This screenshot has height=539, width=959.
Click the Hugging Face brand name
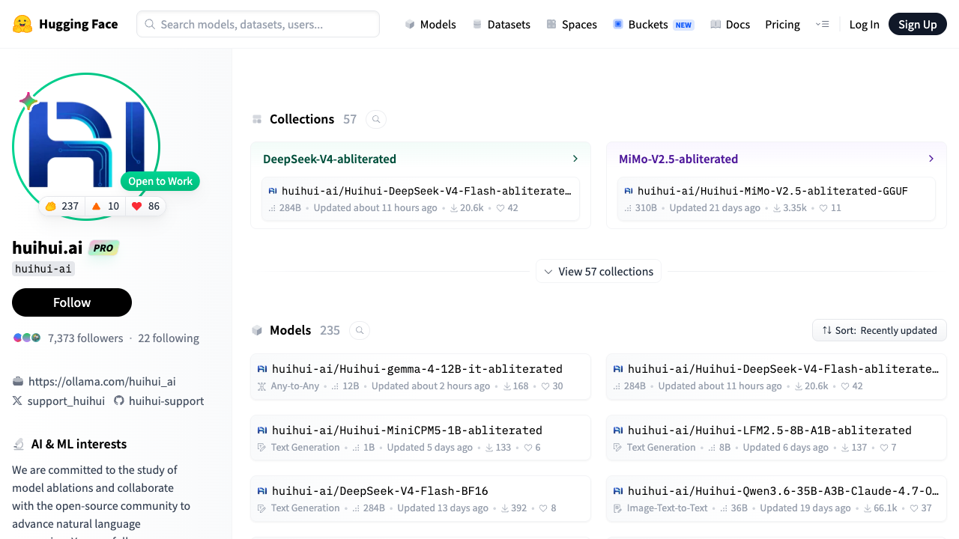click(x=79, y=24)
